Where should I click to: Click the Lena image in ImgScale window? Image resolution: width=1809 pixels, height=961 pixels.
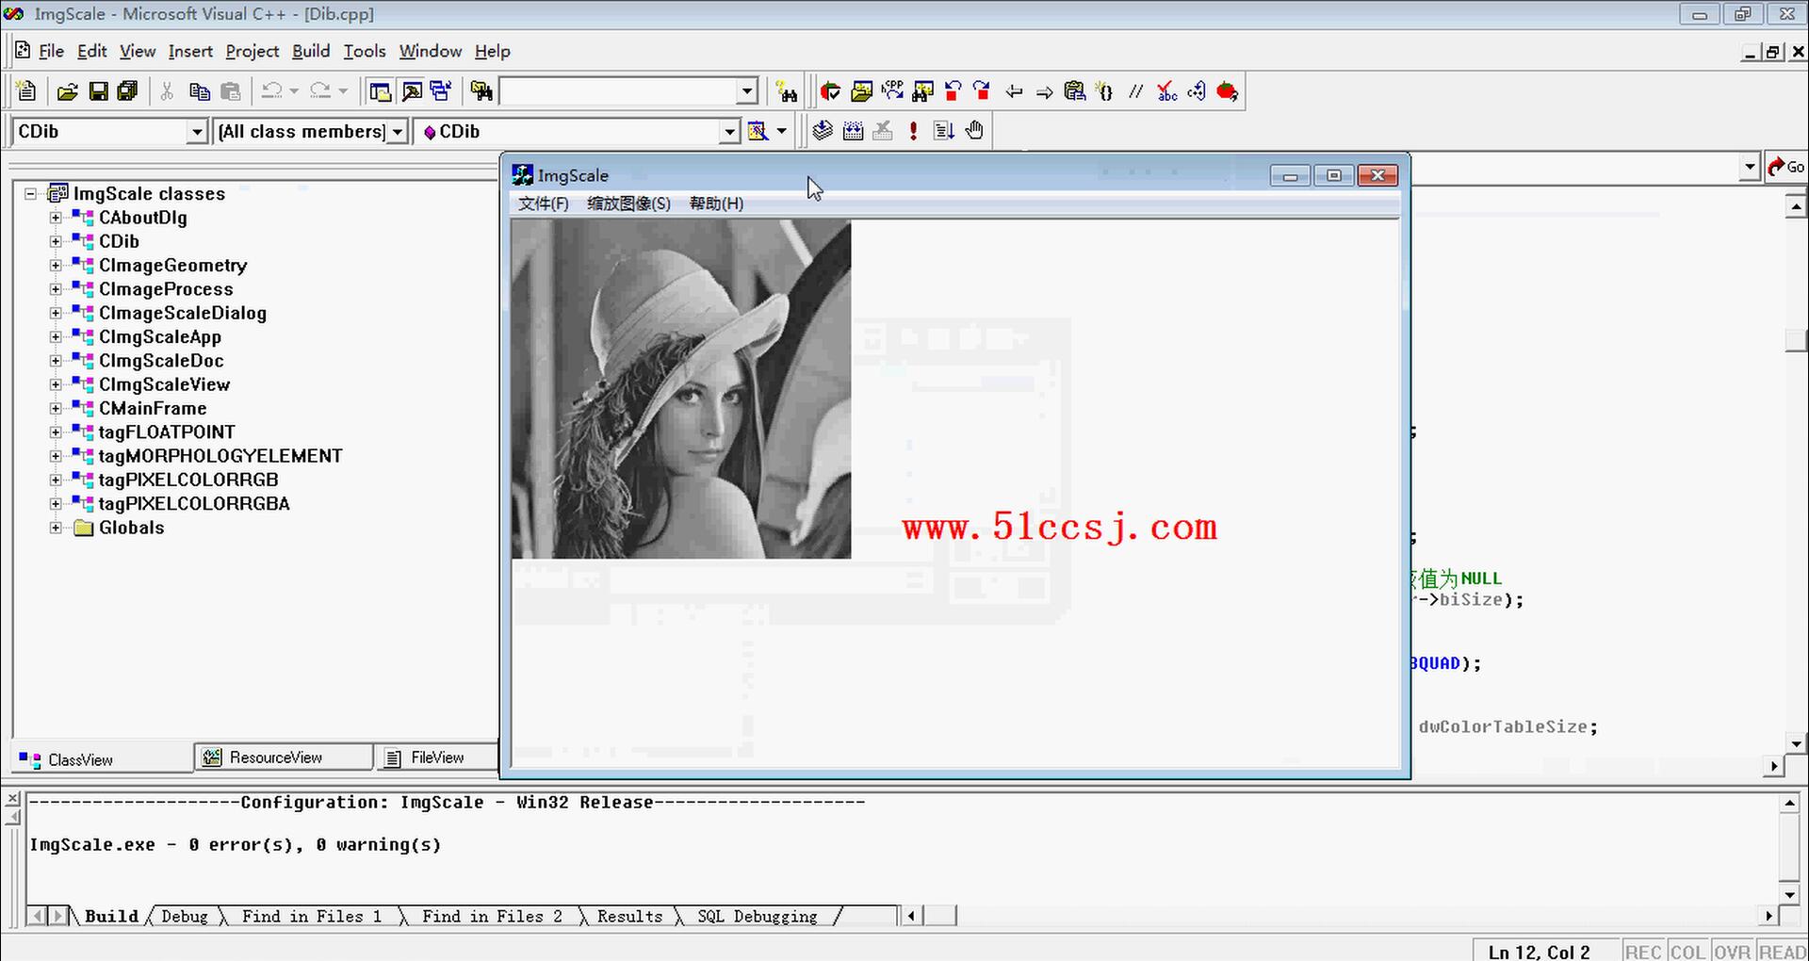tap(681, 389)
